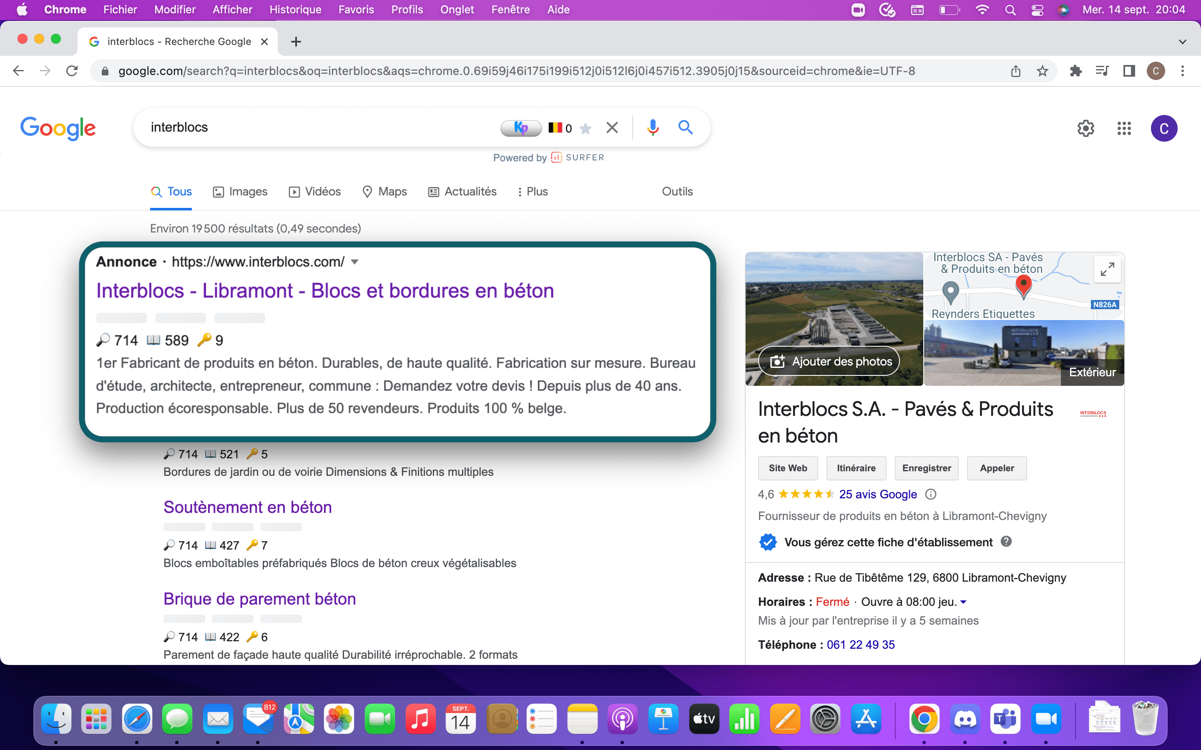Image resolution: width=1201 pixels, height=750 pixels.
Task: Open the Brique de parement béton link
Action: (x=259, y=599)
